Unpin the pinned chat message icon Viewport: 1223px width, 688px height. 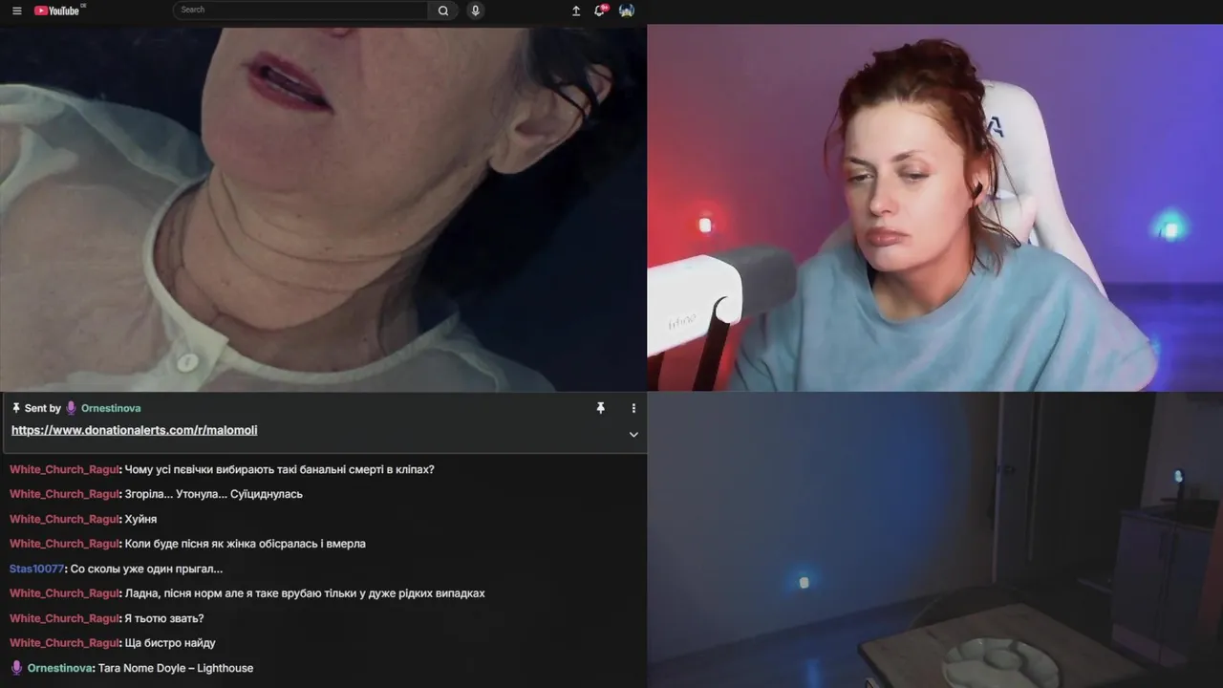click(601, 408)
